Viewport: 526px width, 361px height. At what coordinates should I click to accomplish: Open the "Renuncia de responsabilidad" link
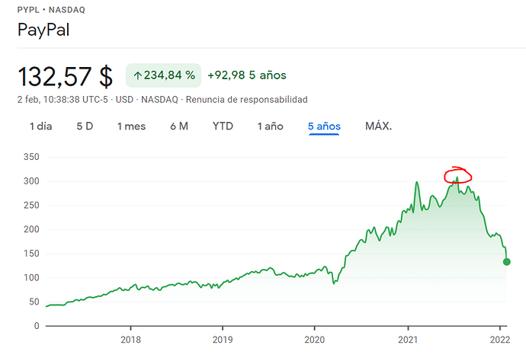246,100
